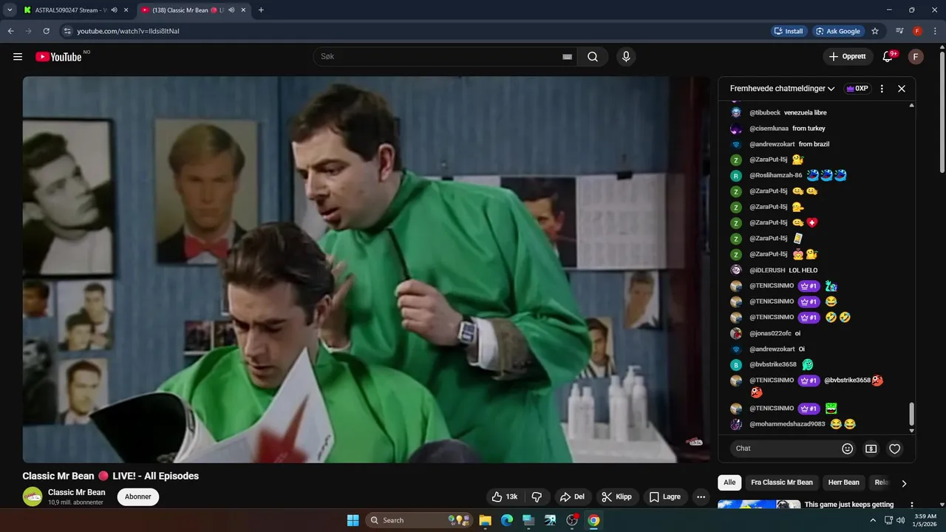Viewport: 946px width, 532px height.
Task: Go to the YouTube home logo
Action: click(x=59, y=57)
